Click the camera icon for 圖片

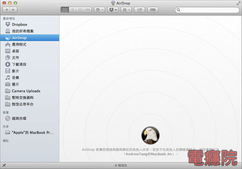pyautogui.click(x=7, y=84)
